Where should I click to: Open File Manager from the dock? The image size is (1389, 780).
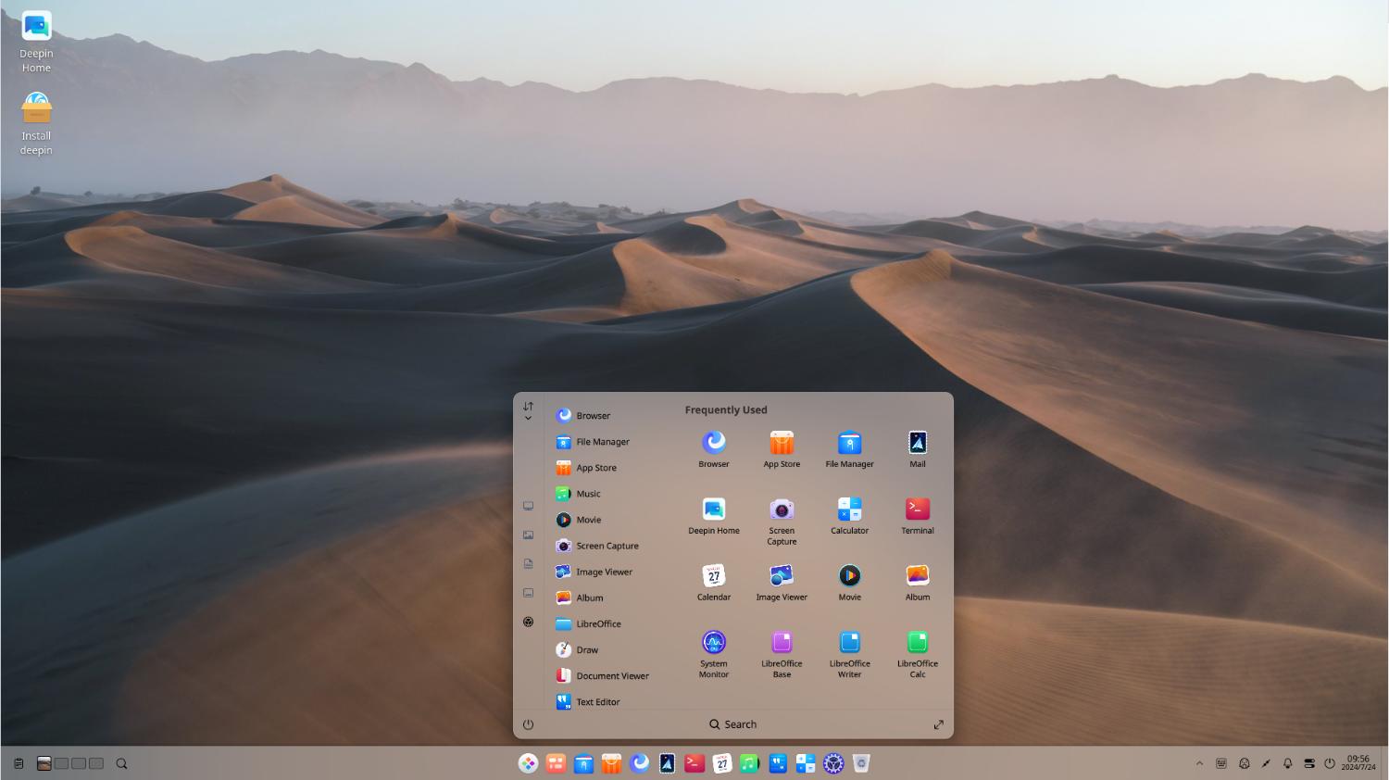(583, 763)
